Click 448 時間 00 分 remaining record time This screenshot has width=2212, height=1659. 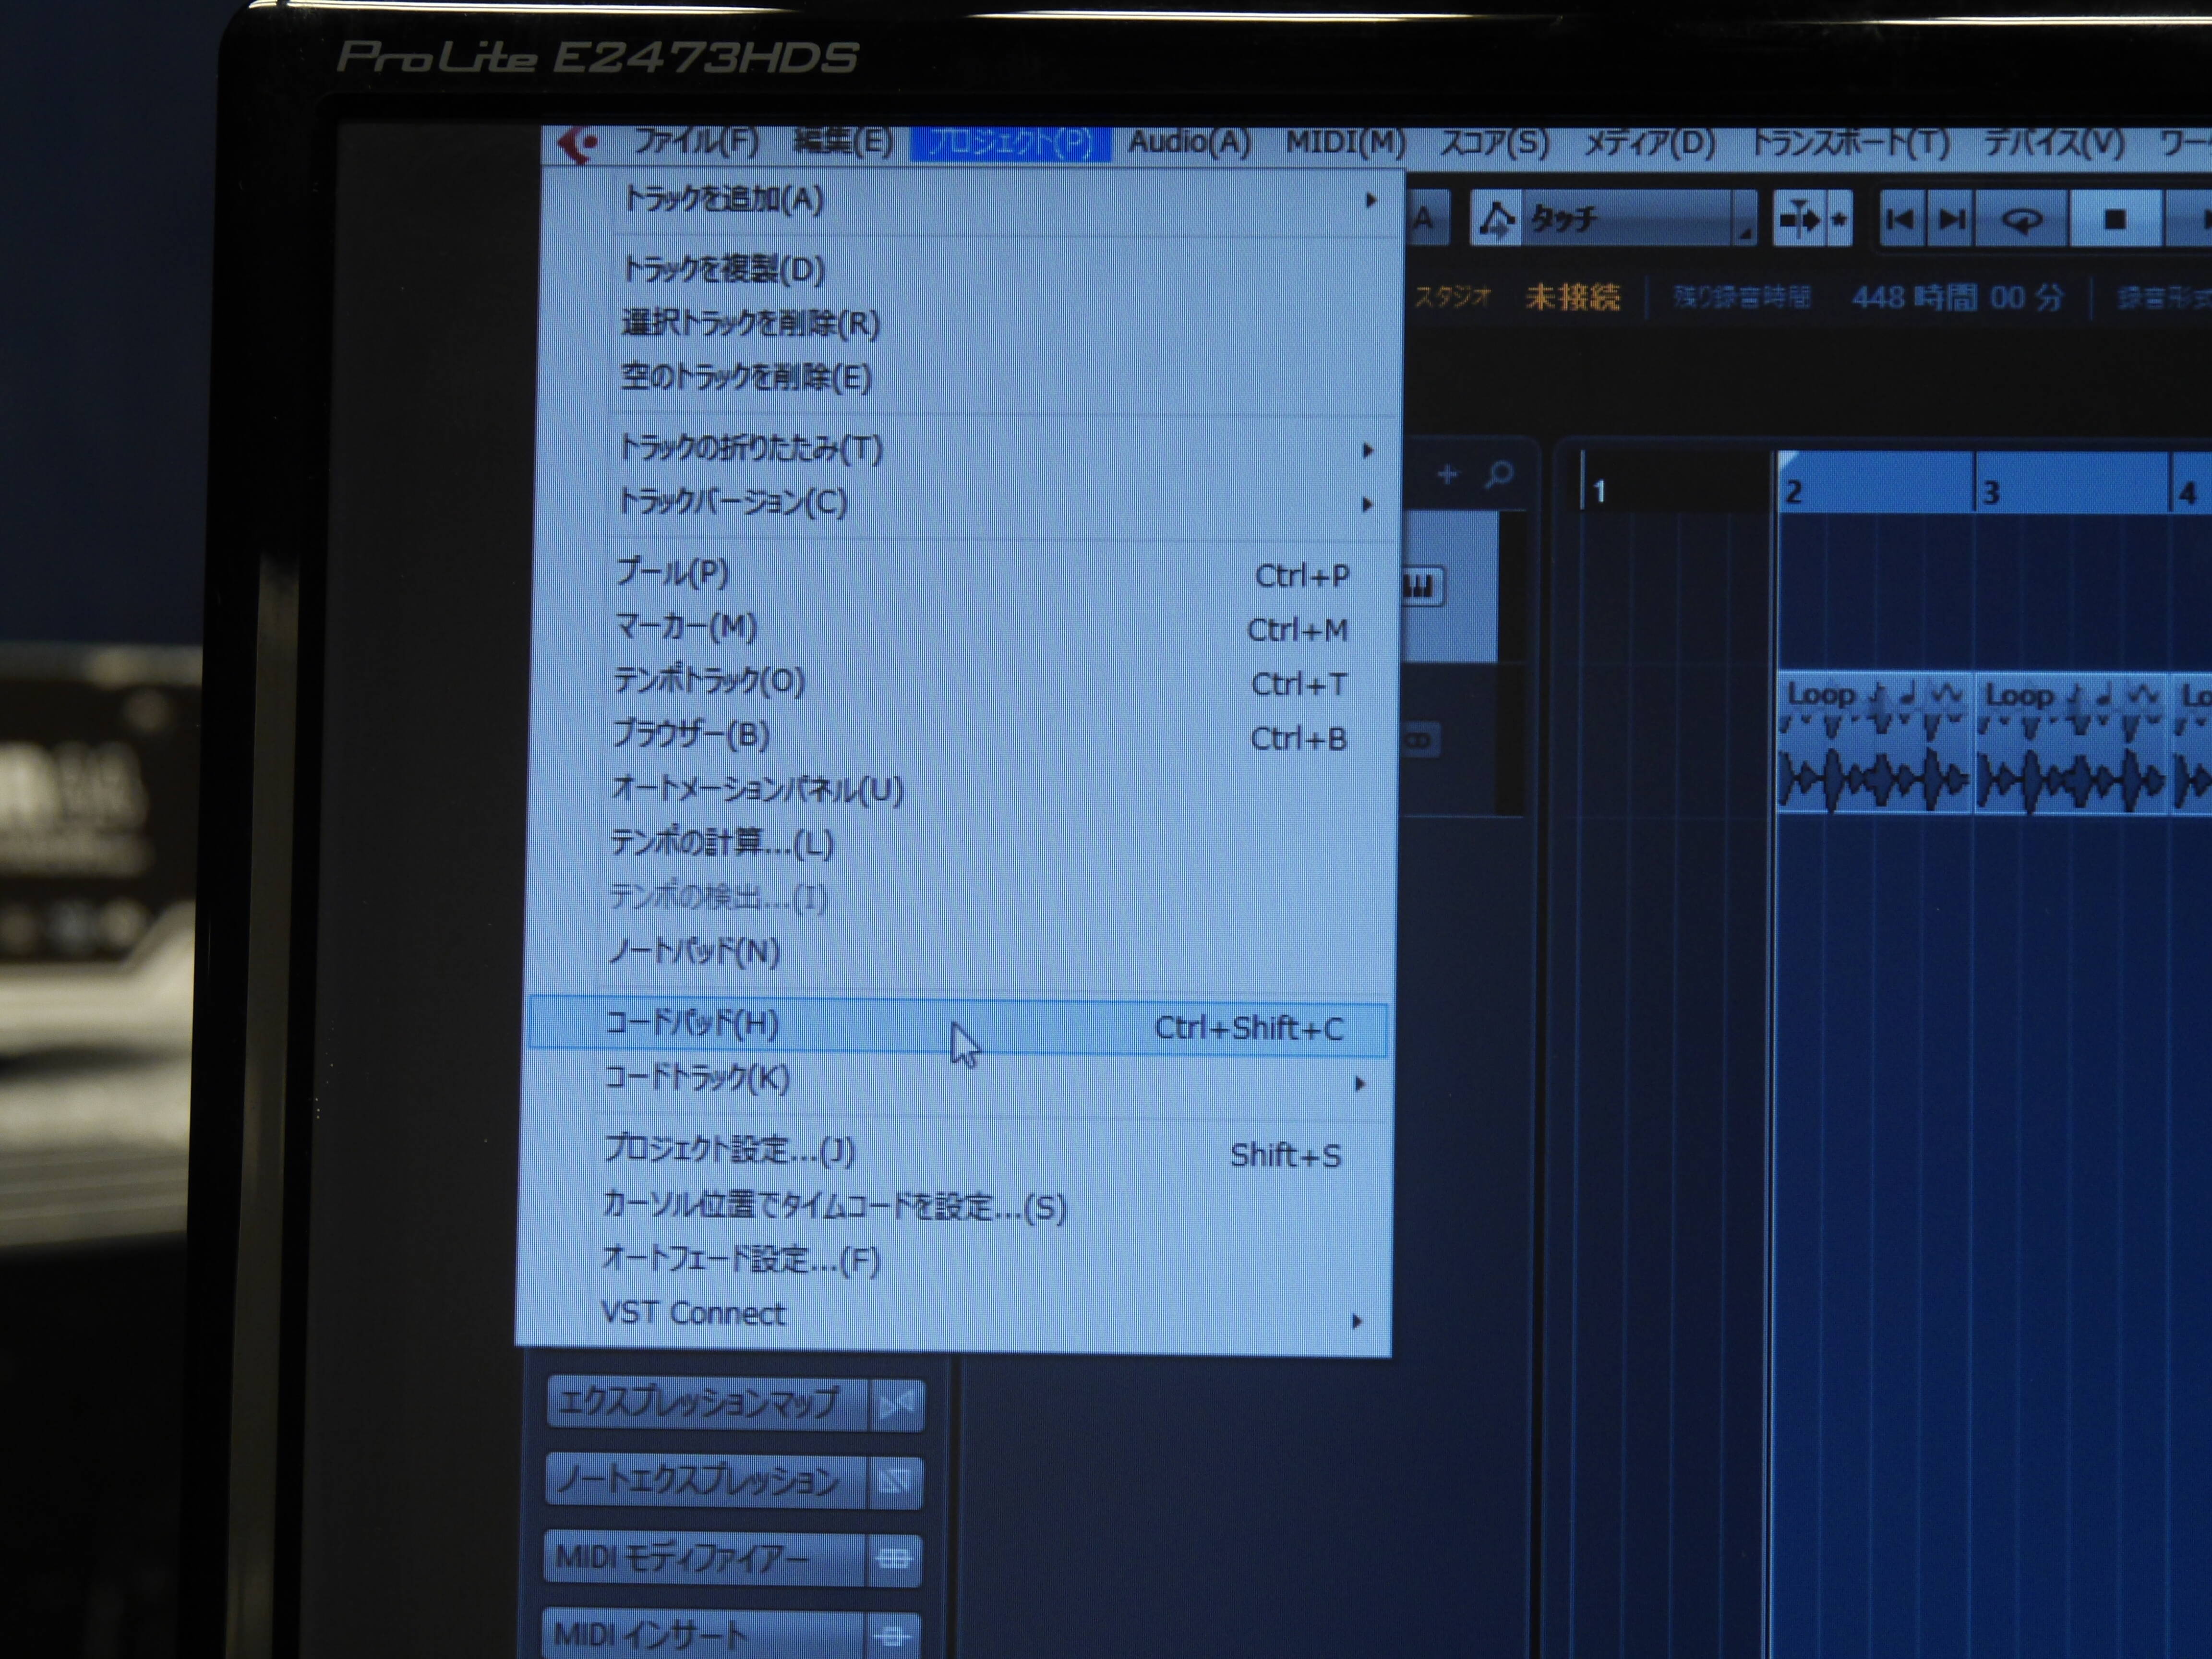1957,298
